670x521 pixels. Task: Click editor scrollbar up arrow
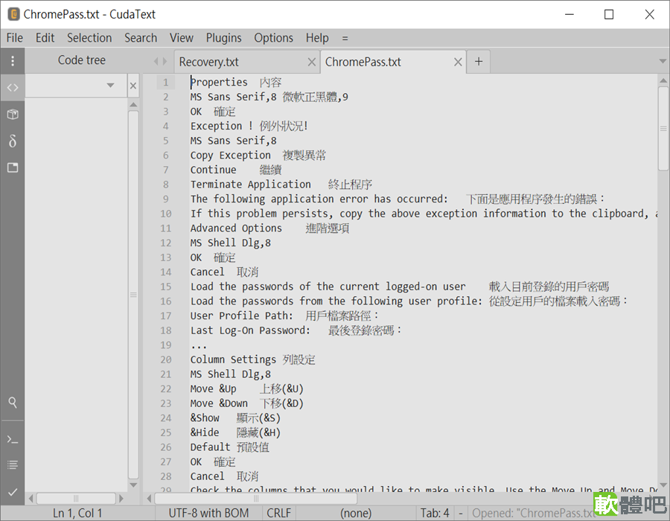click(663, 80)
